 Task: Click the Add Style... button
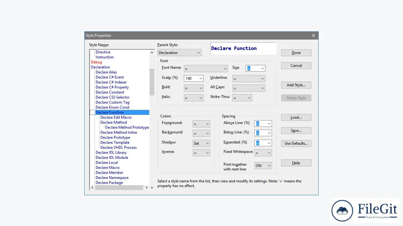[296, 85]
